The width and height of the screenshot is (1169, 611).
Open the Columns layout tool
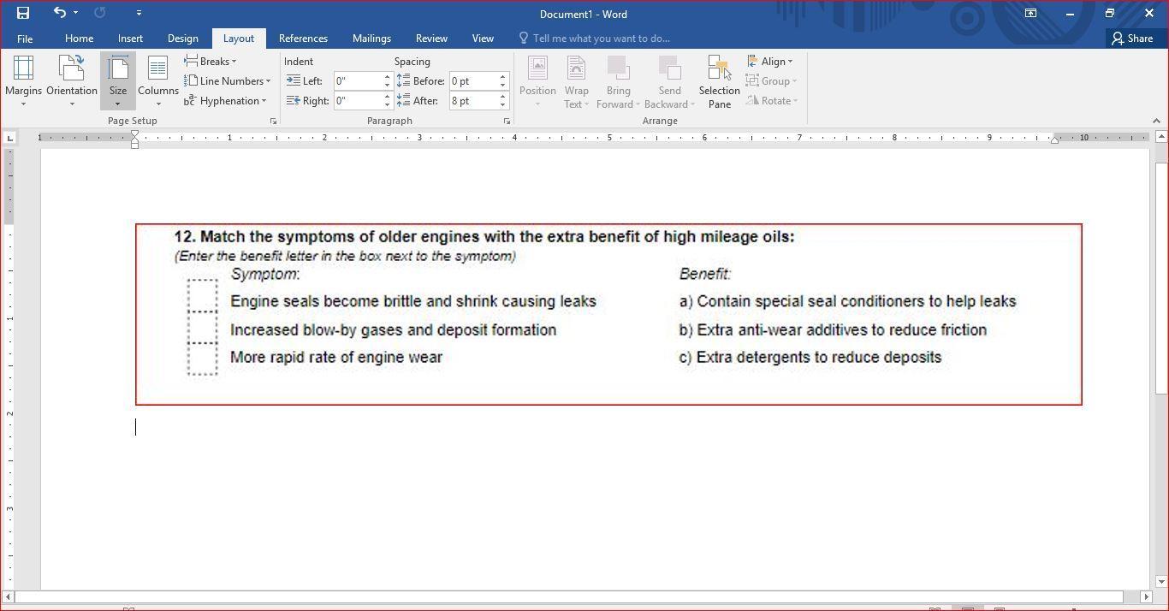[x=158, y=81]
